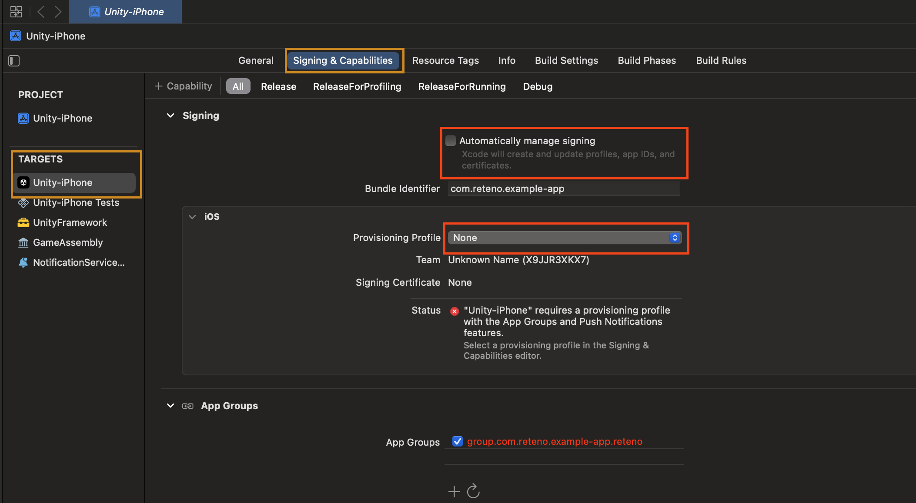Collapse the iOS signing subsection

pos(192,216)
